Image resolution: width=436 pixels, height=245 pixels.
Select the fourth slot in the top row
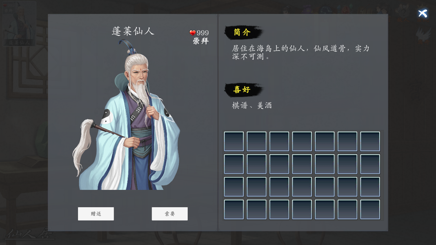point(302,141)
